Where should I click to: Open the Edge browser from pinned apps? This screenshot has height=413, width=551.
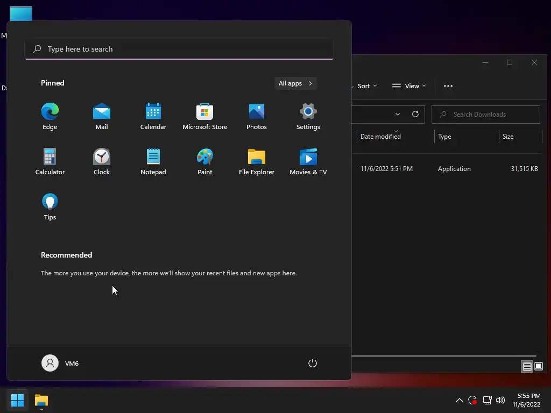tap(50, 116)
